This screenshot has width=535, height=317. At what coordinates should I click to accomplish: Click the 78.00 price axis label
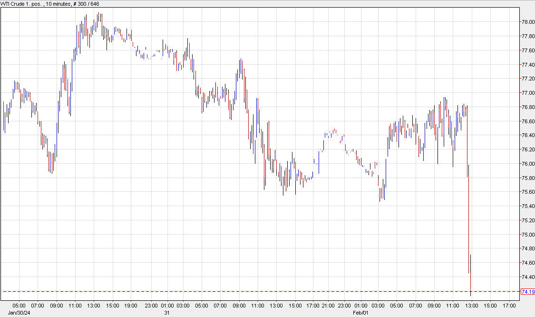pyautogui.click(x=528, y=22)
